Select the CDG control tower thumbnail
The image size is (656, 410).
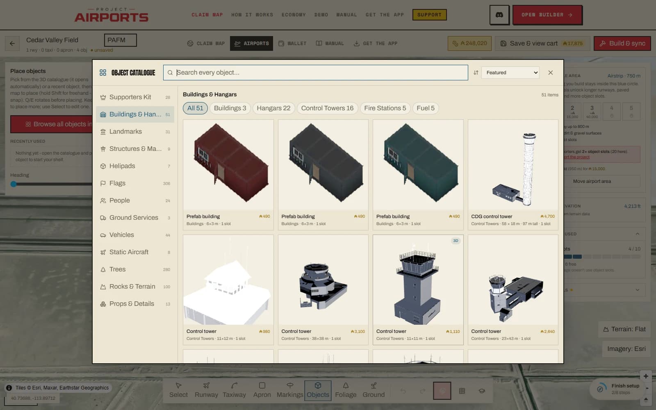pos(513,165)
